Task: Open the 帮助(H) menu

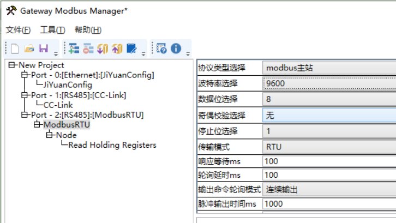Action: click(88, 30)
